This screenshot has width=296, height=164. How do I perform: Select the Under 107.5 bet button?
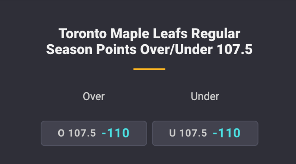coord(205,133)
